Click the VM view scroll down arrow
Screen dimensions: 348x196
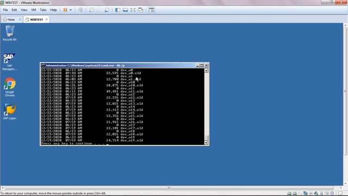click(x=345, y=183)
